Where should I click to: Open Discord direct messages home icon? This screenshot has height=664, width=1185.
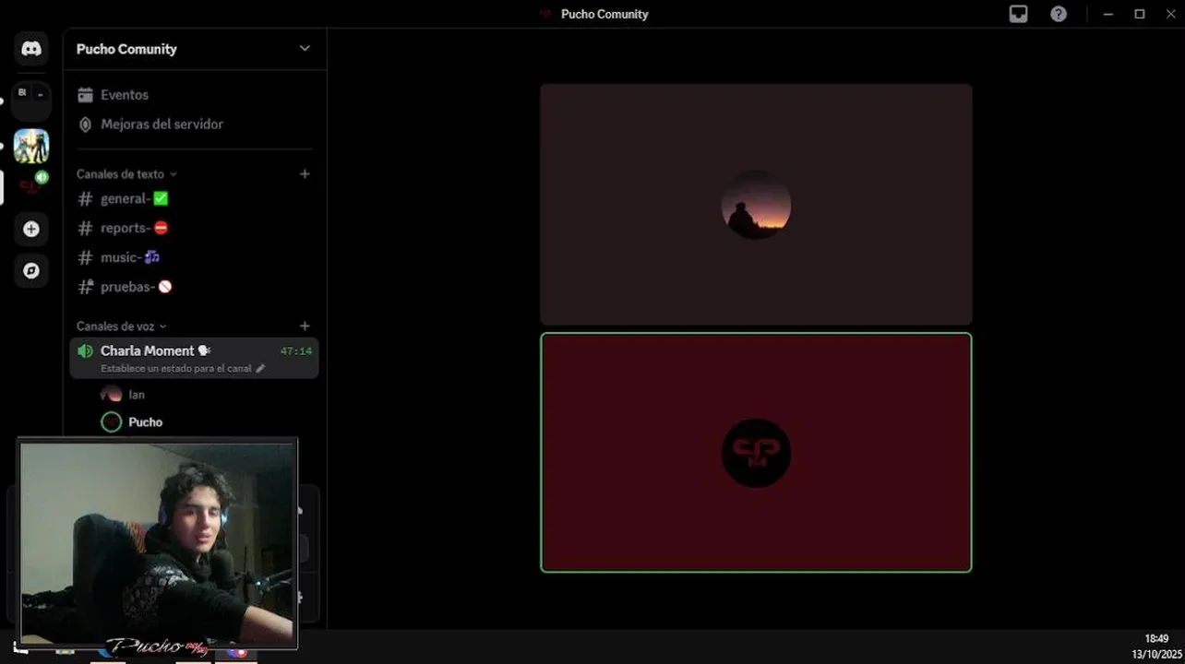point(31,49)
